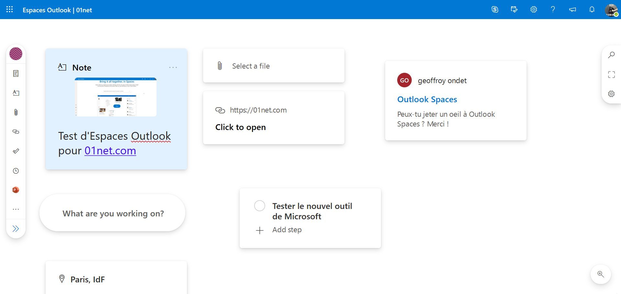Open the 01net.com link in the note
The image size is (621, 294).
pos(110,151)
